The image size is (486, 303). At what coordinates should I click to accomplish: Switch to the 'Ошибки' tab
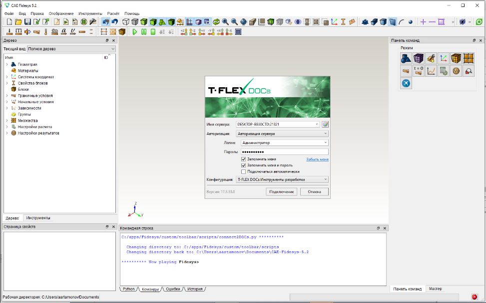(x=173, y=289)
